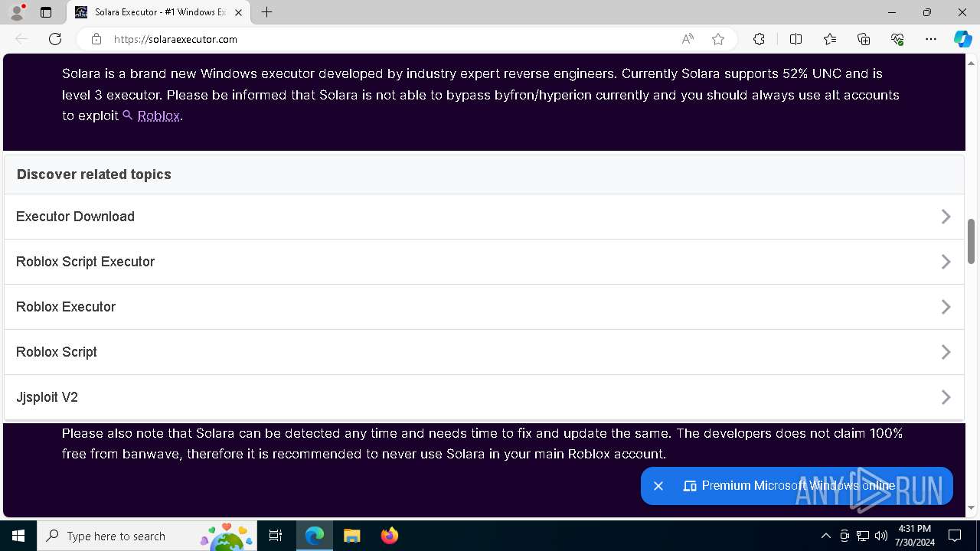Open Collections icon

(864, 39)
